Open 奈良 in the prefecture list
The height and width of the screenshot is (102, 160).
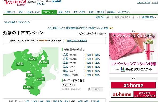(x=66, y=71)
